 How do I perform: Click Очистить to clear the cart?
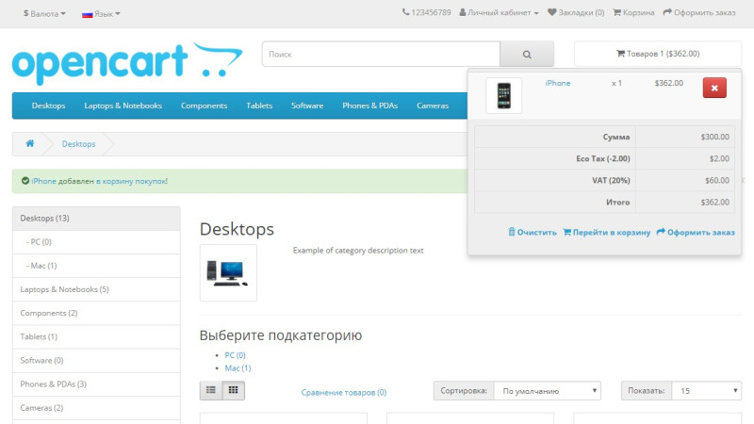point(533,232)
